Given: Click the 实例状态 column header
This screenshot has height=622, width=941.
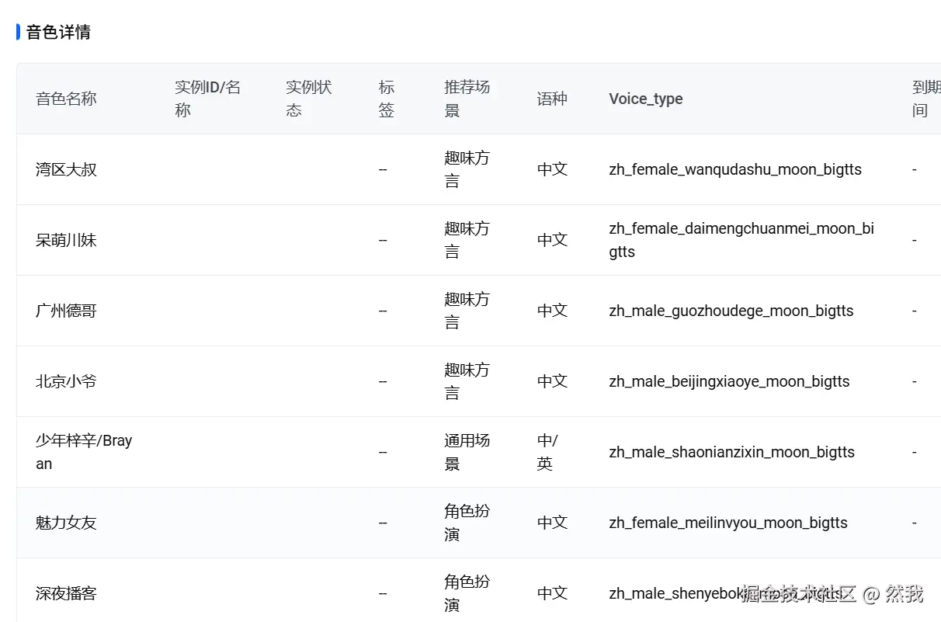Looking at the screenshot, I should (x=308, y=99).
